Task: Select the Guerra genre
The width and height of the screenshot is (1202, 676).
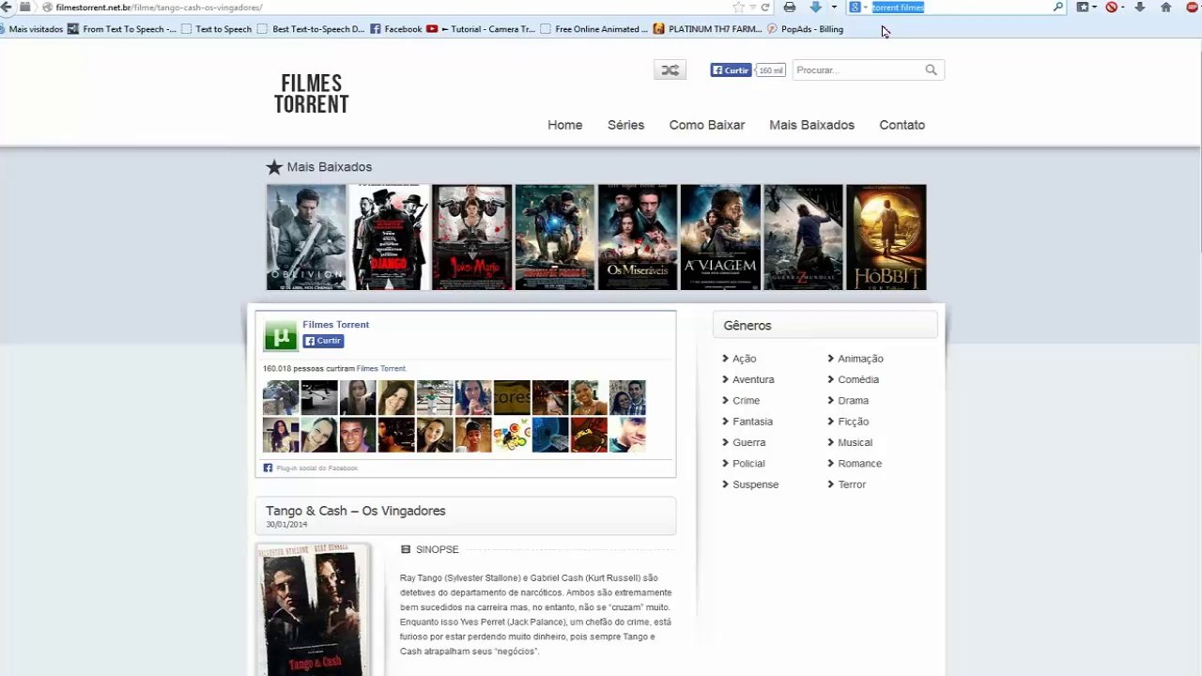Action: pos(748,442)
